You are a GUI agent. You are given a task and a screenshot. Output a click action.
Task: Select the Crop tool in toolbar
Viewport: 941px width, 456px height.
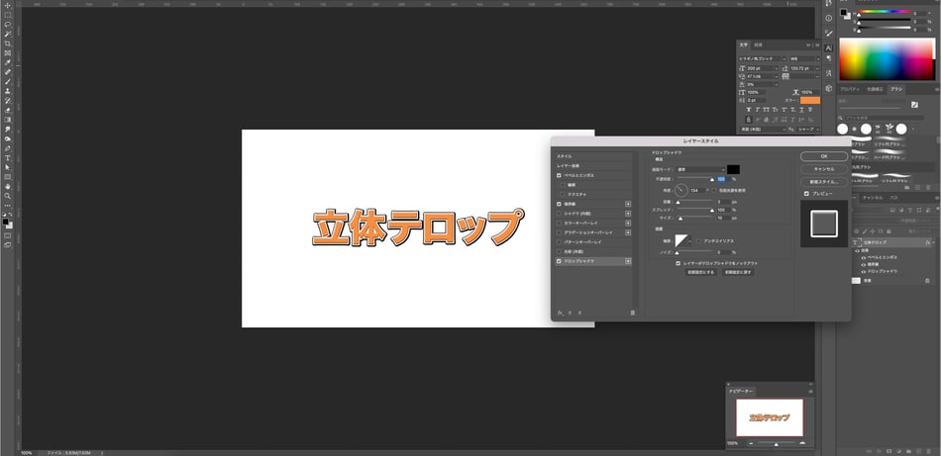tap(8, 44)
